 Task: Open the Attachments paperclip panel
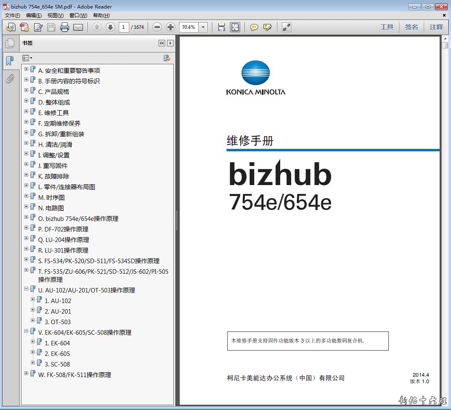(x=10, y=79)
